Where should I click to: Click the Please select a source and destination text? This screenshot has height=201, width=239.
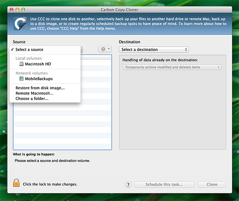[x=53, y=161]
